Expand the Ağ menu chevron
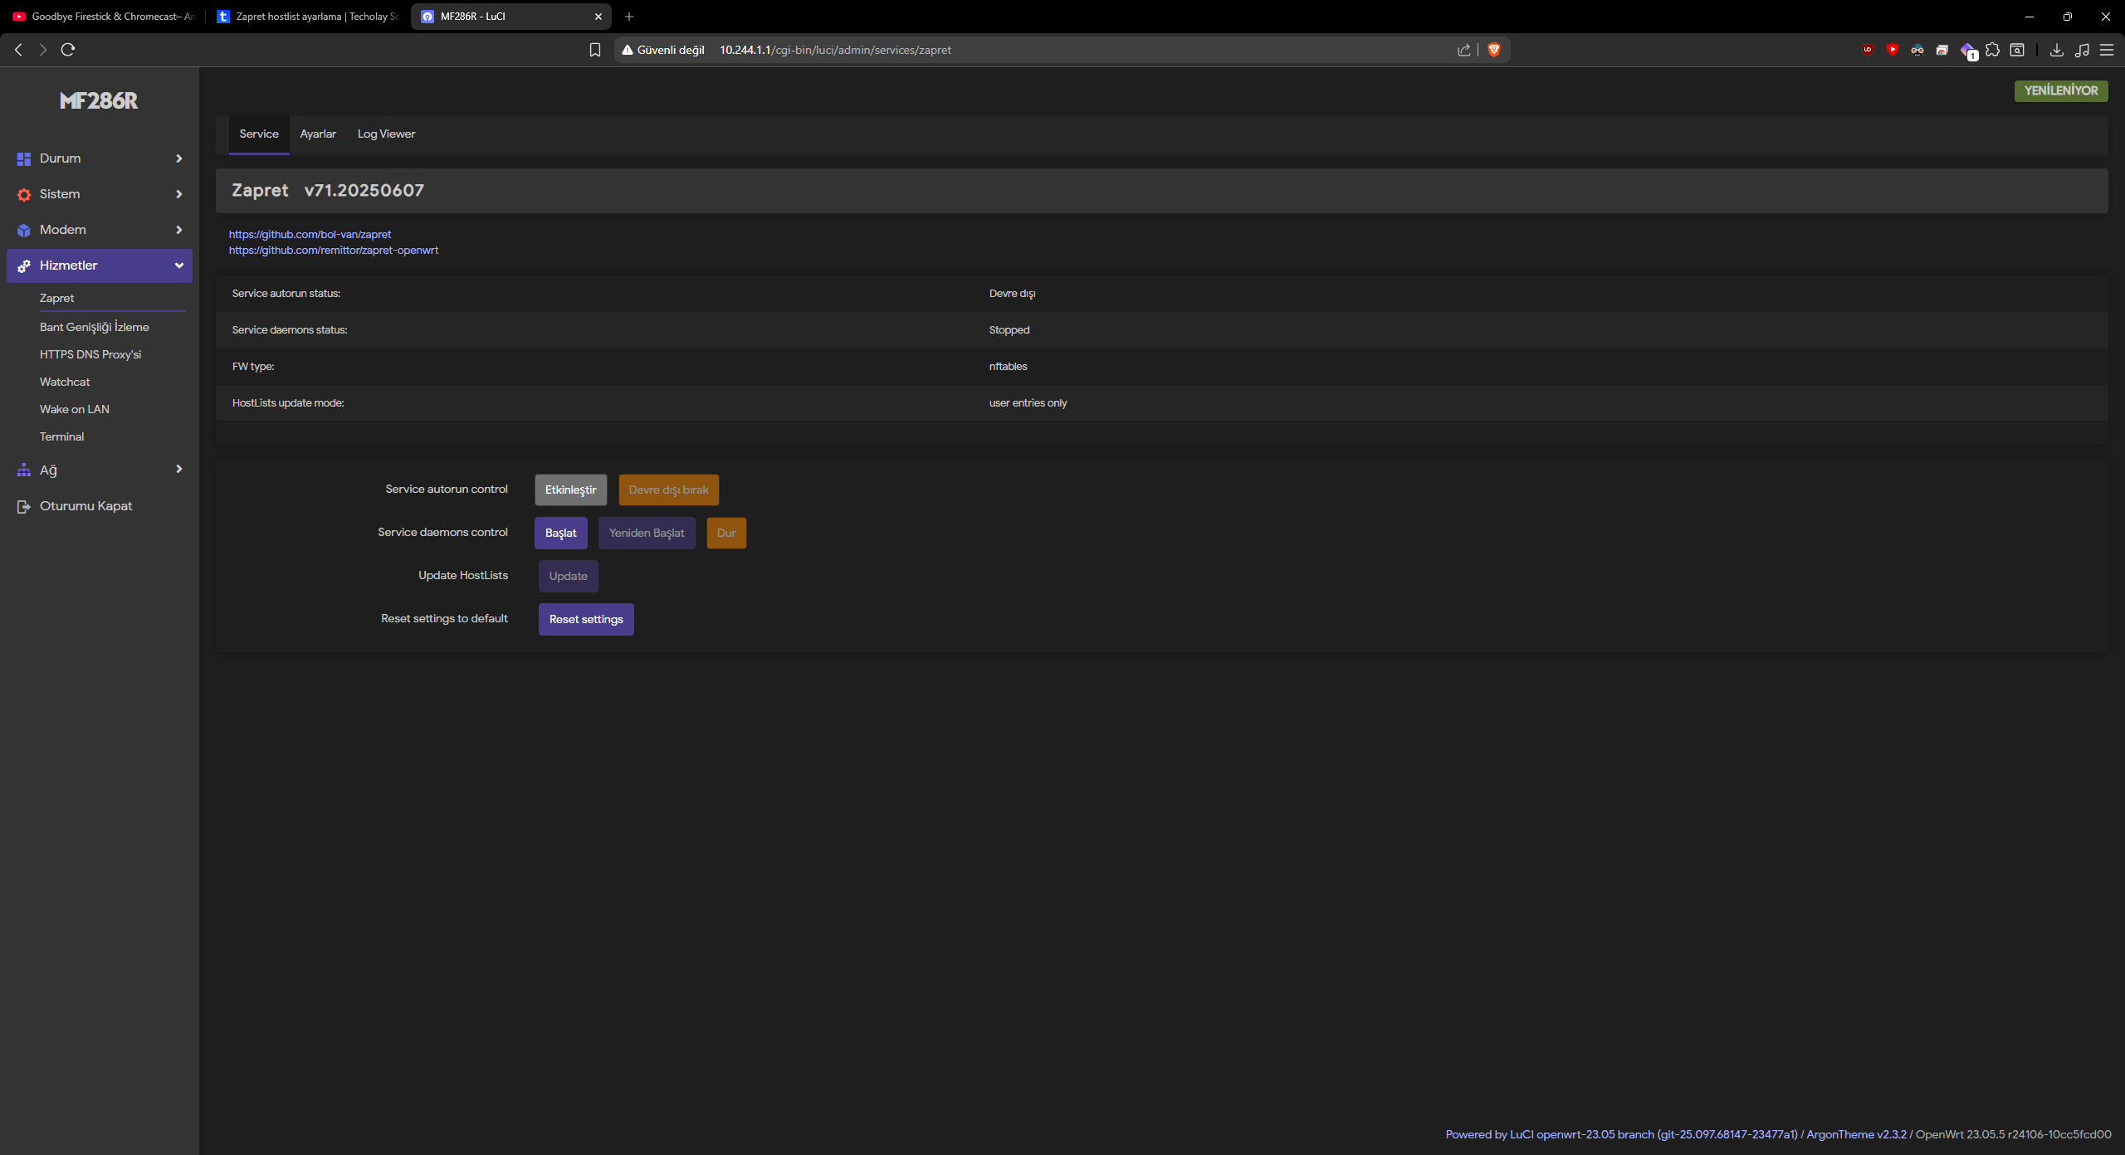The image size is (2125, 1155). tap(178, 470)
